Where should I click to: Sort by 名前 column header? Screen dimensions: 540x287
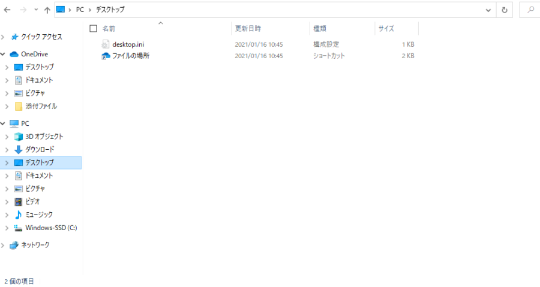tap(109, 29)
